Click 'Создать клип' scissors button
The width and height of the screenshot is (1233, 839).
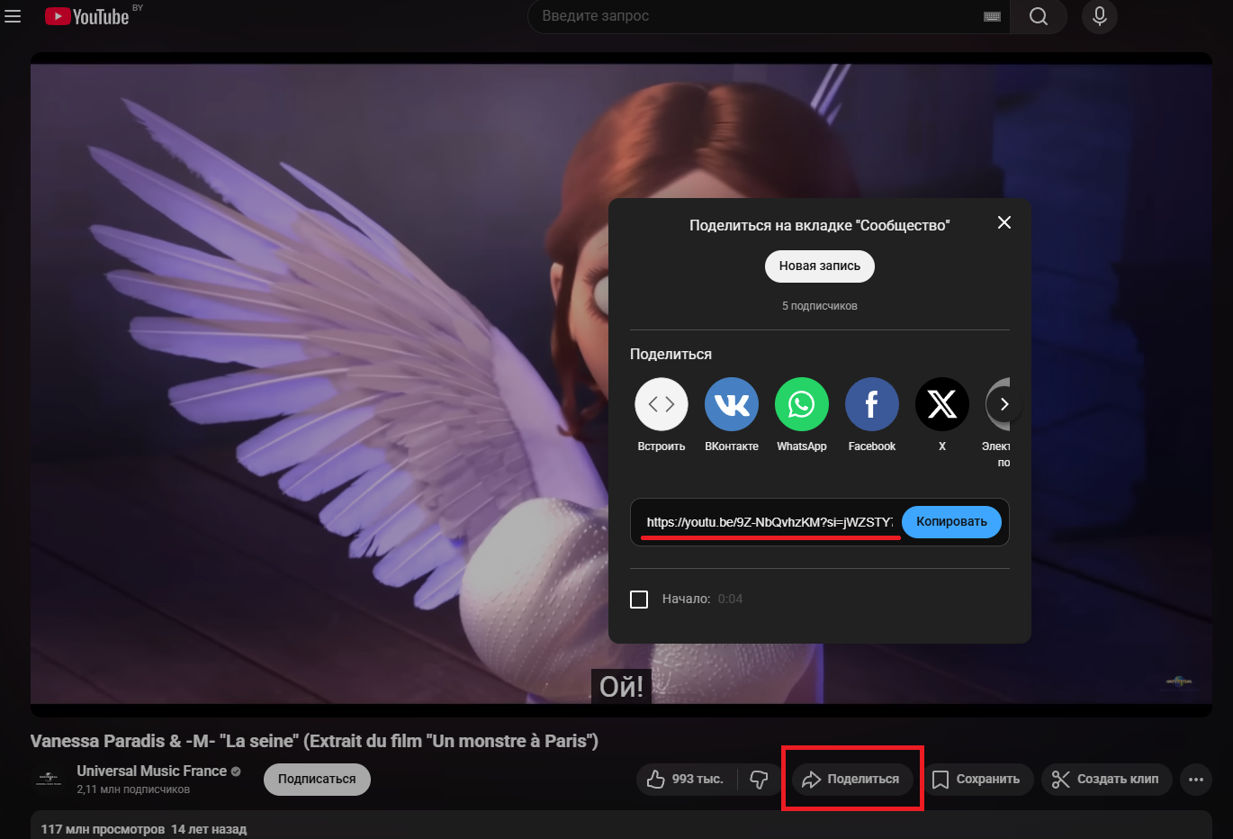(1106, 780)
